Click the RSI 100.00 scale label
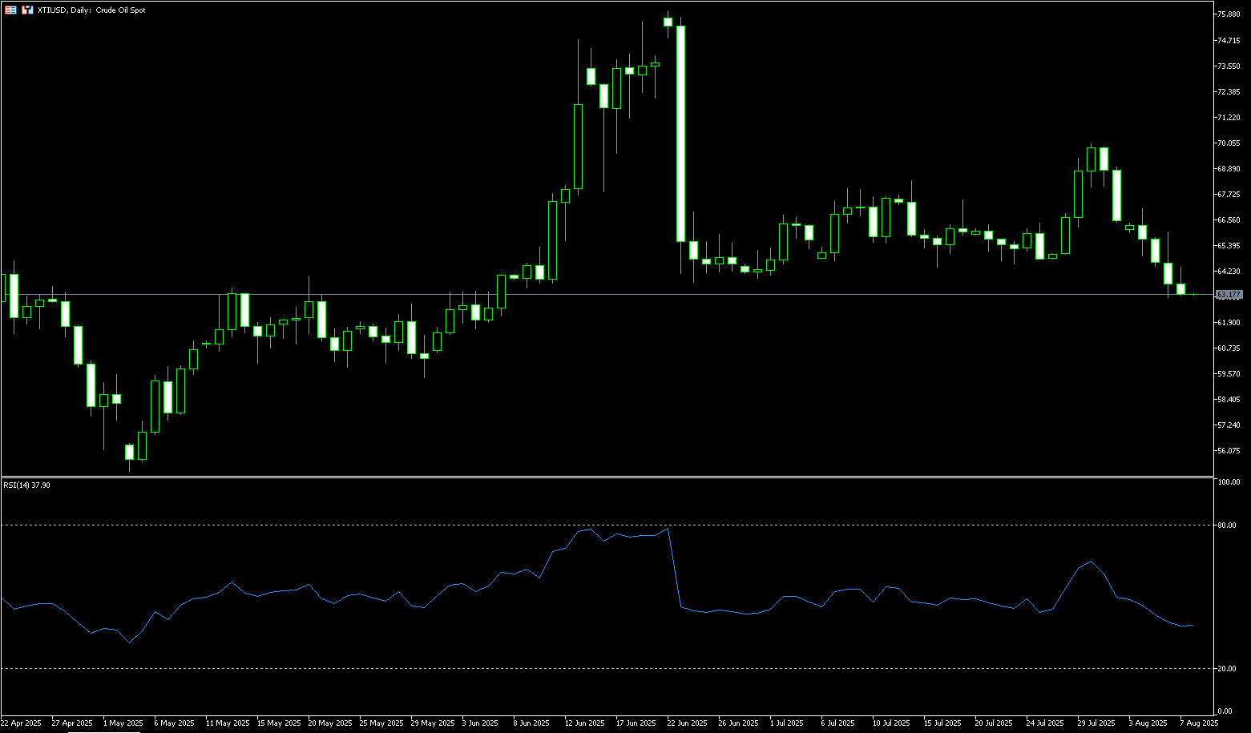 pyautogui.click(x=1229, y=482)
